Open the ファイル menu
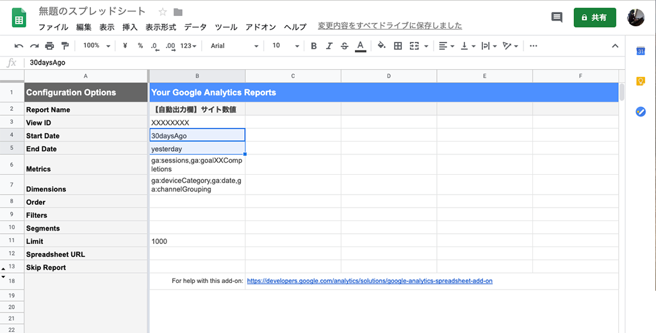Image resolution: width=656 pixels, height=333 pixels. (53, 27)
